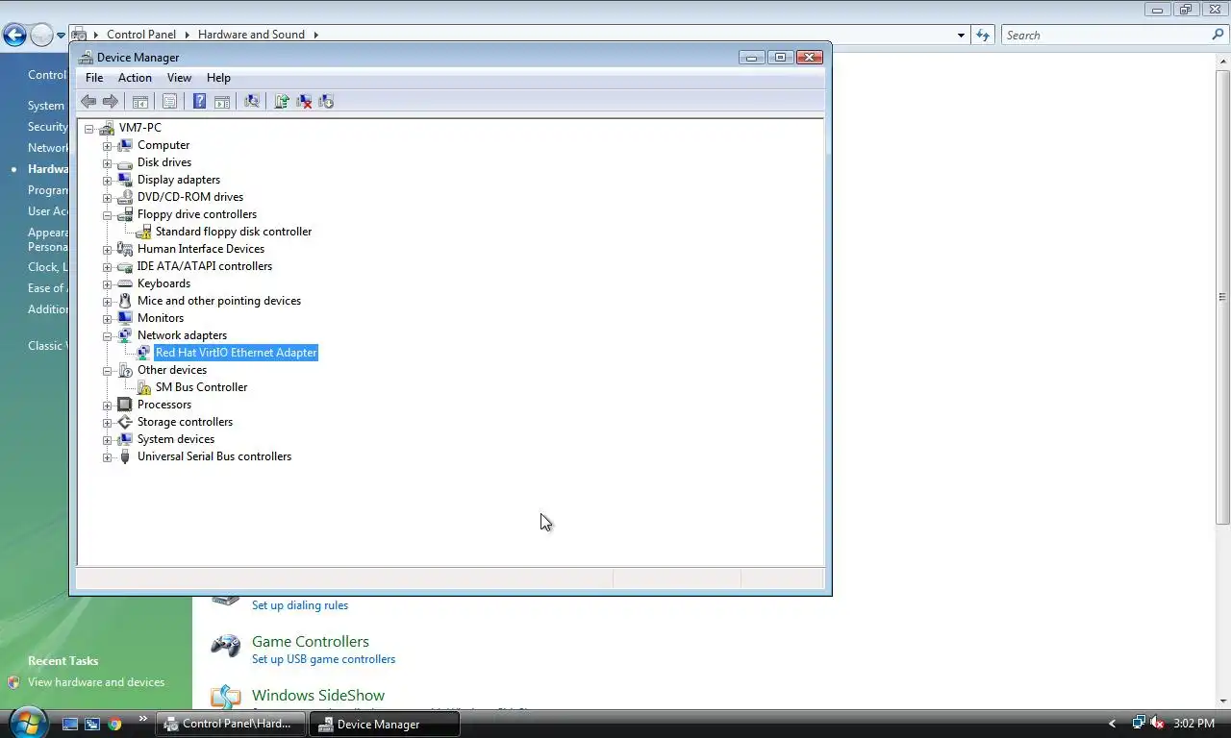
Task: Click the DVD/CD-ROM drives disc icon
Action: 125,197
